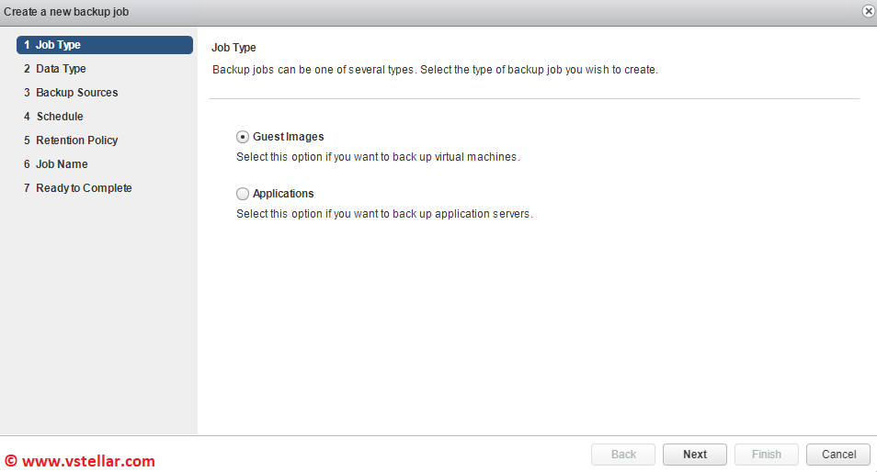The width and height of the screenshot is (877, 472).
Task: Open the Schedule step in sidebar
Action: (60, 117)
